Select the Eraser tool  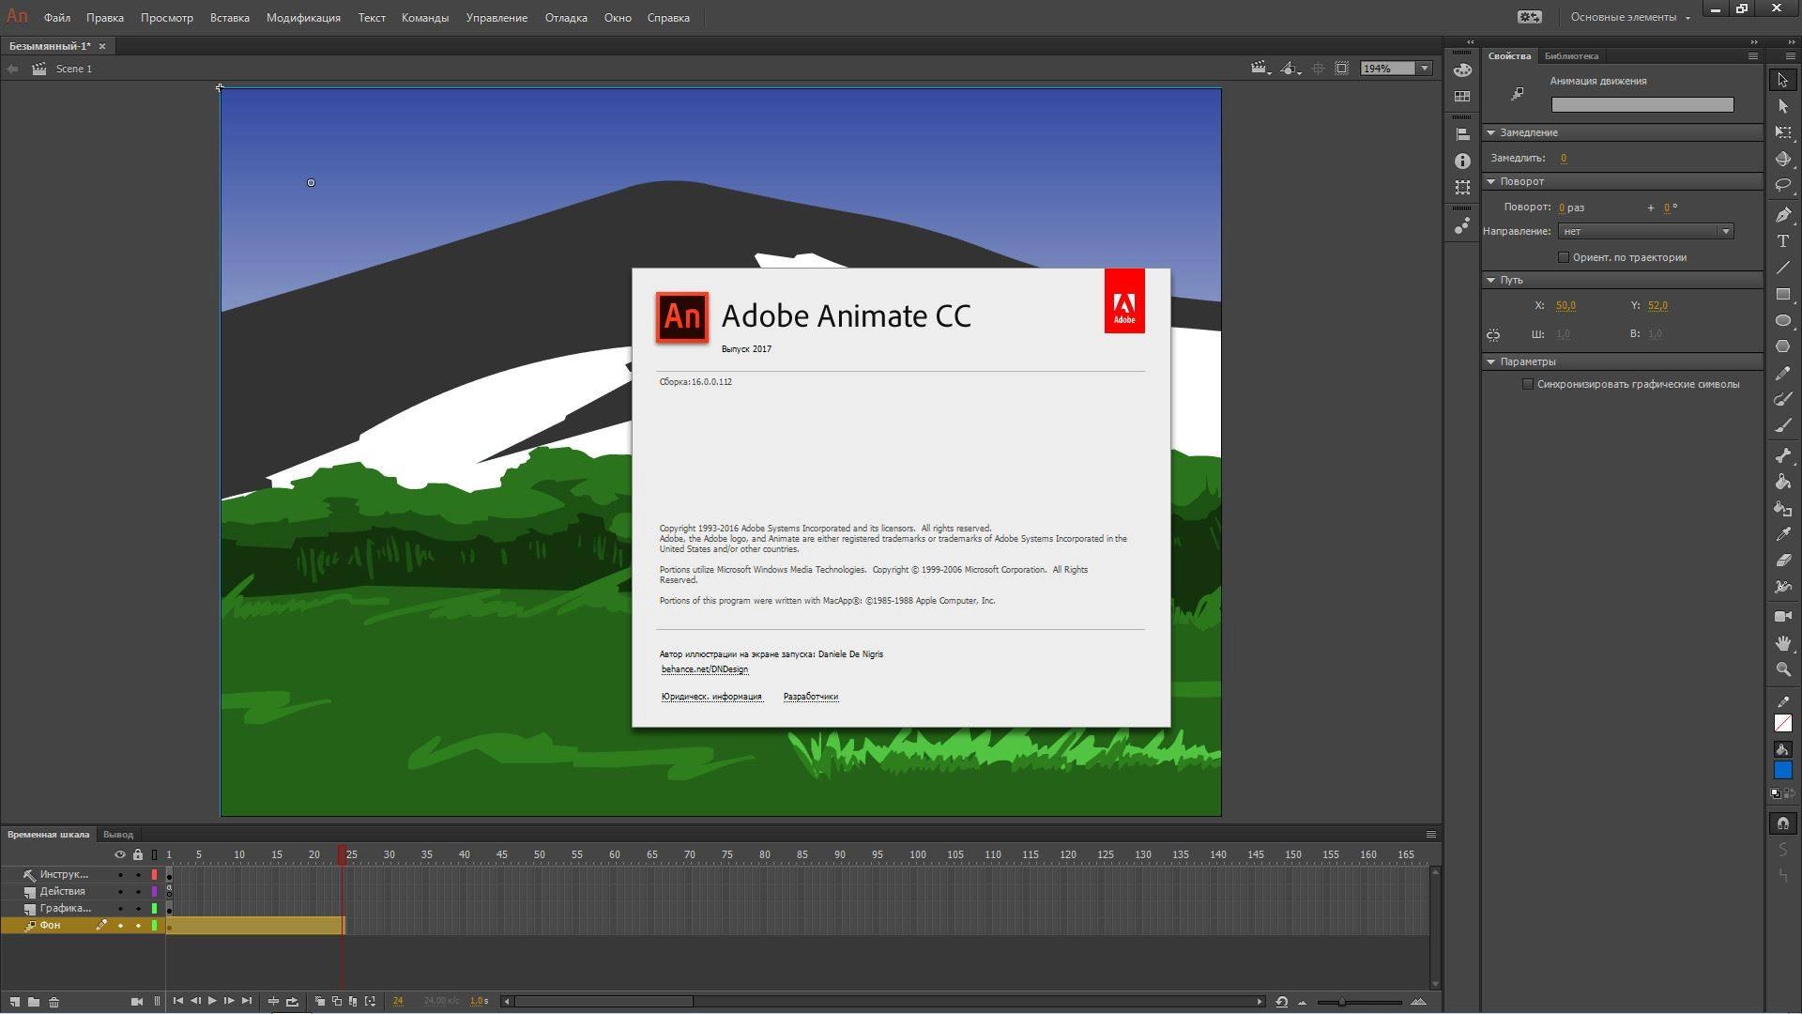point(1782,561)
